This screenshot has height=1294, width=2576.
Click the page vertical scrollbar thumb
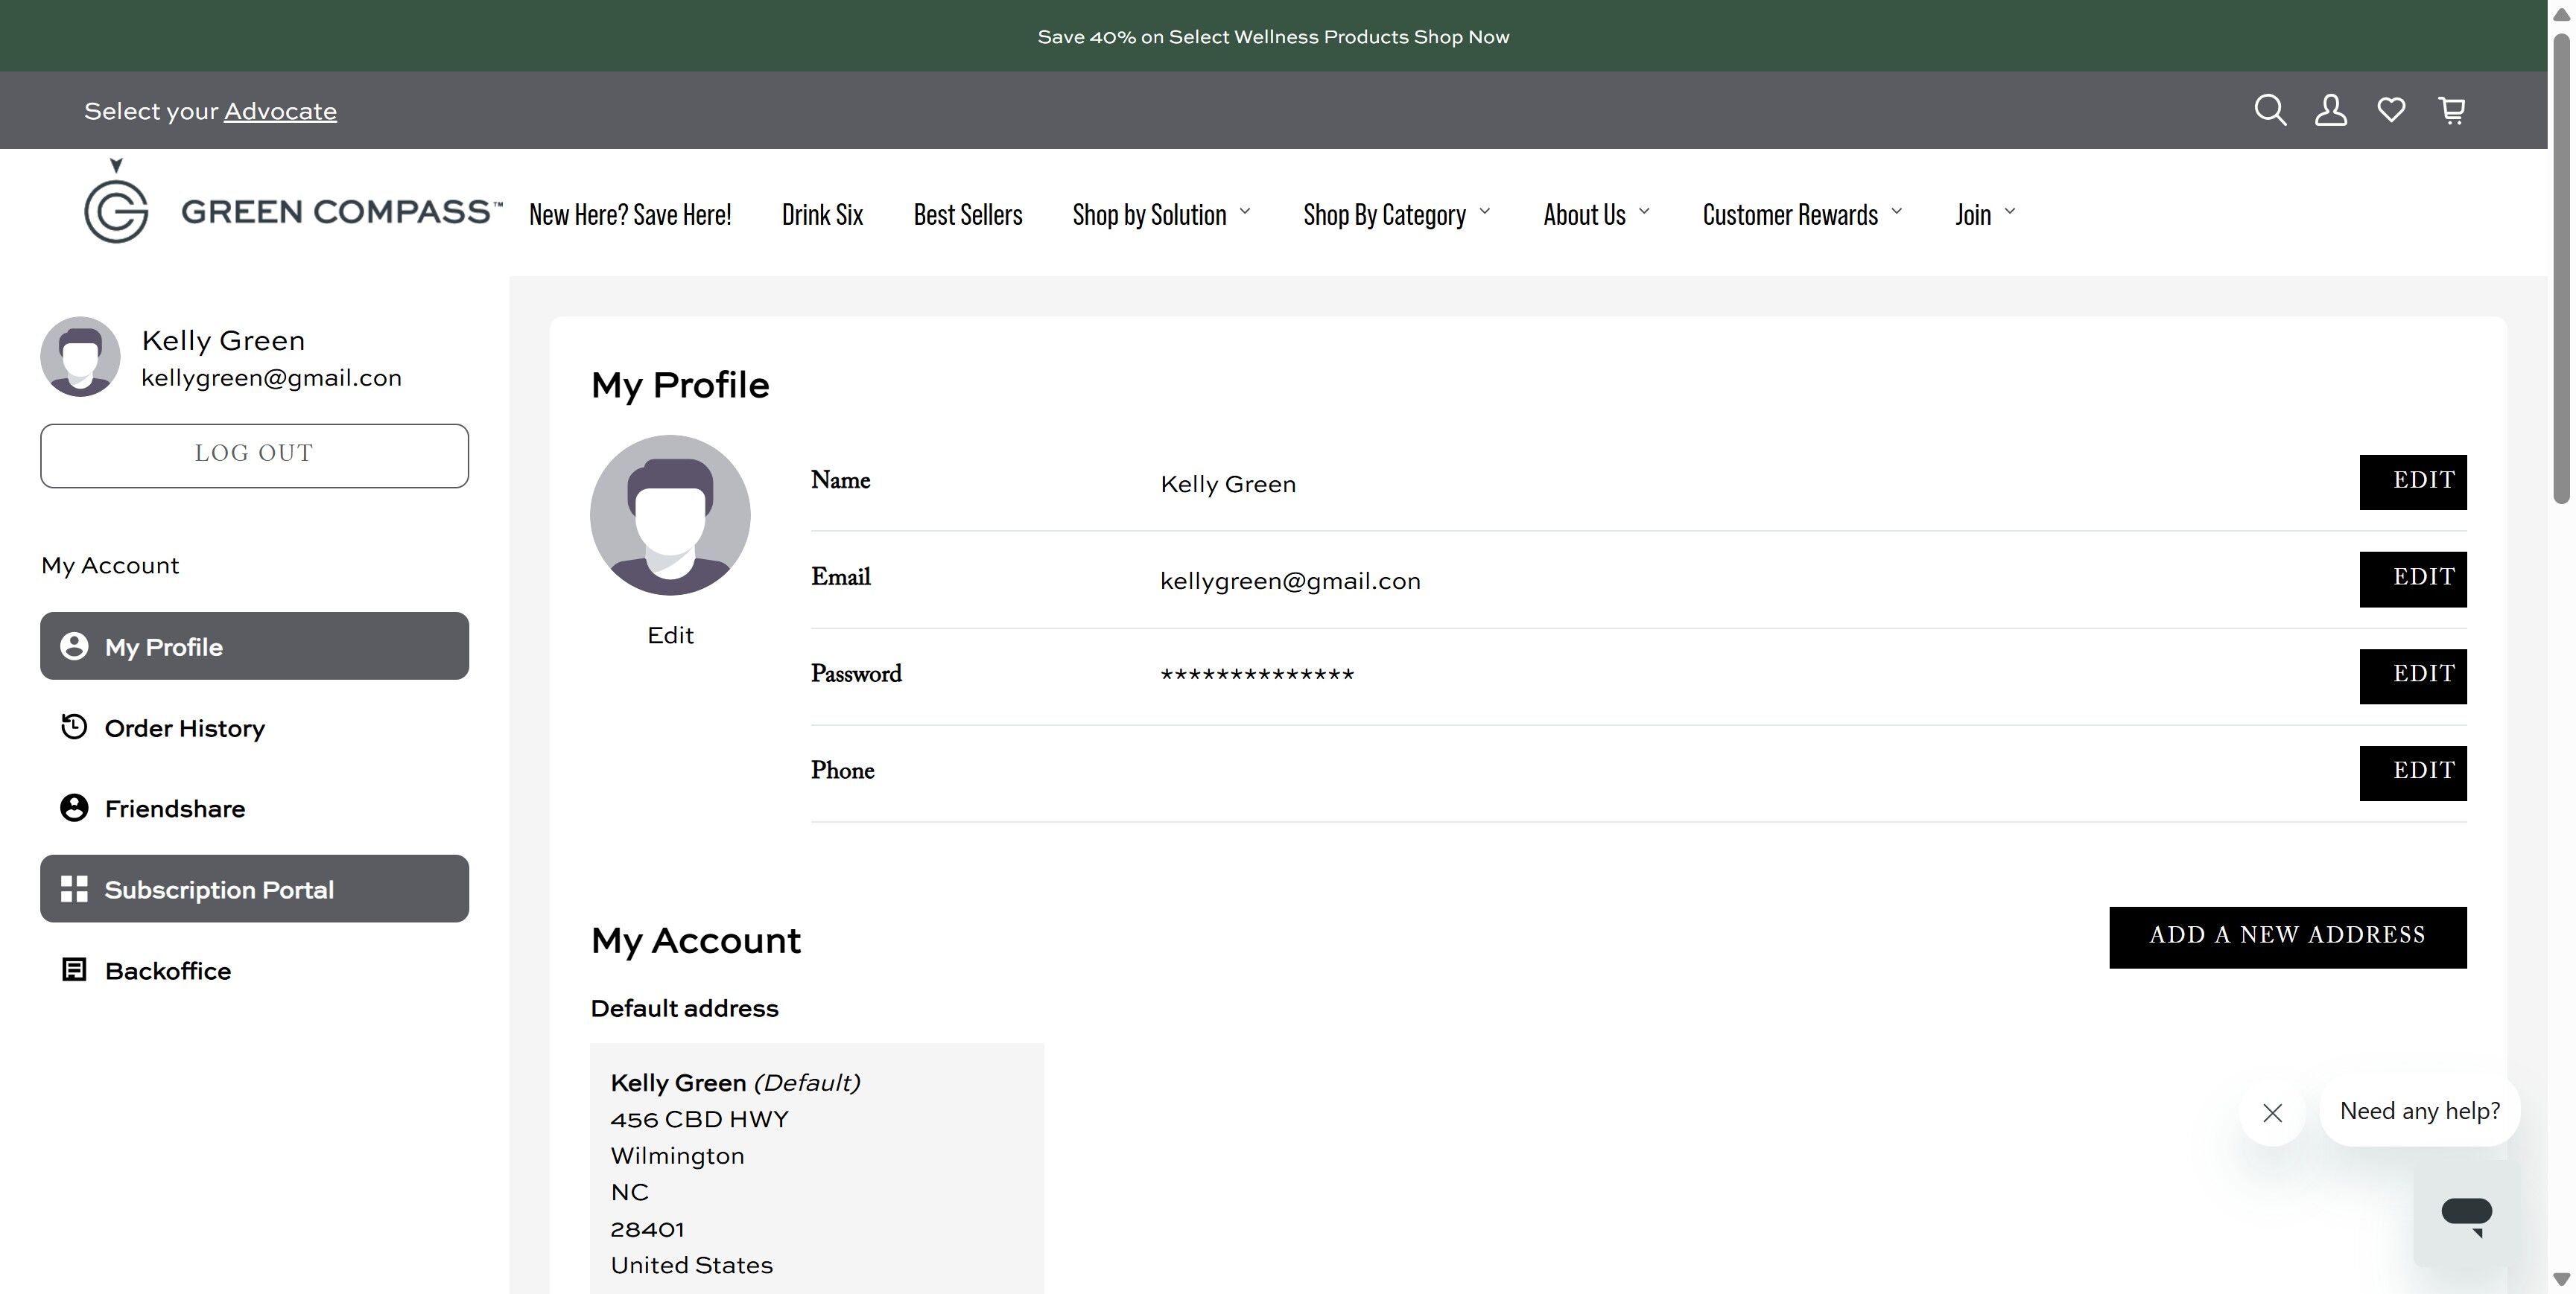2562,268
